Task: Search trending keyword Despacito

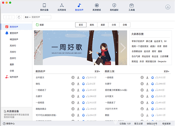Action: pos(162,61)
